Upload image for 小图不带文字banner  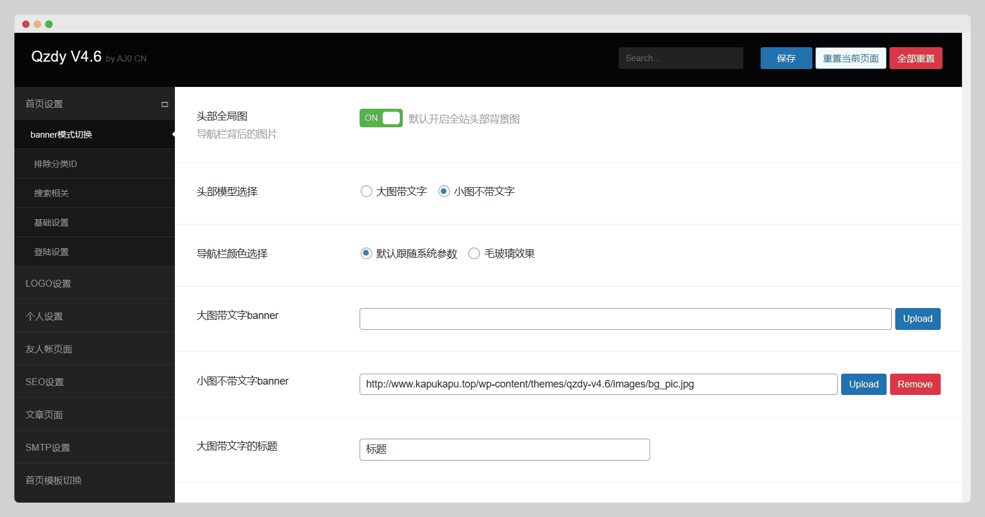[x=864, y=385]
